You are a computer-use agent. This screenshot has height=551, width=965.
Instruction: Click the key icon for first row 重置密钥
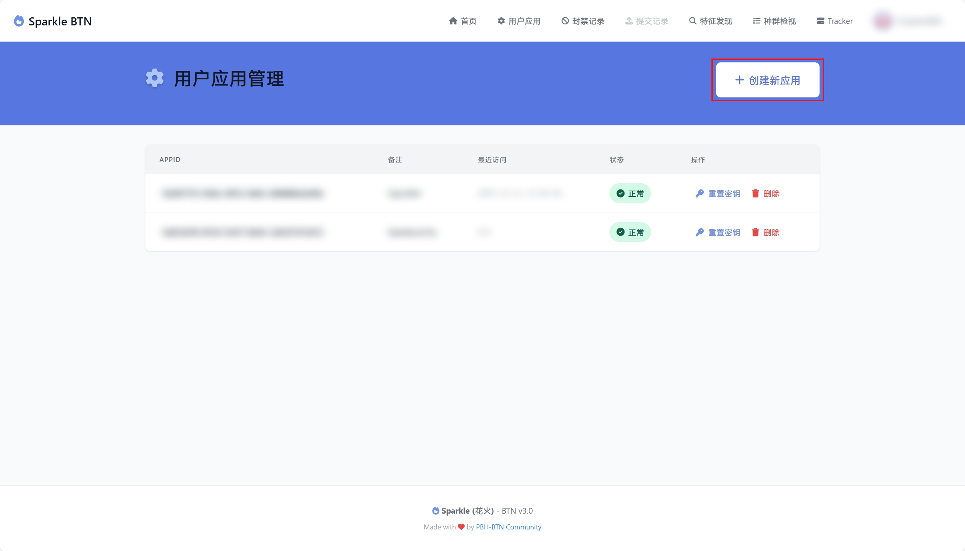(x=699, y=194)
